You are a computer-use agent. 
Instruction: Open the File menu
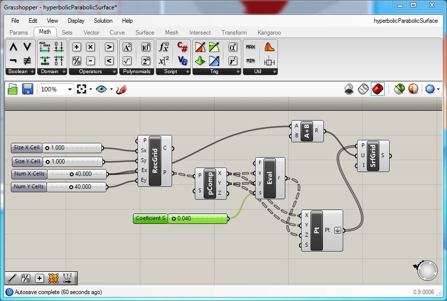coord(15,21)
